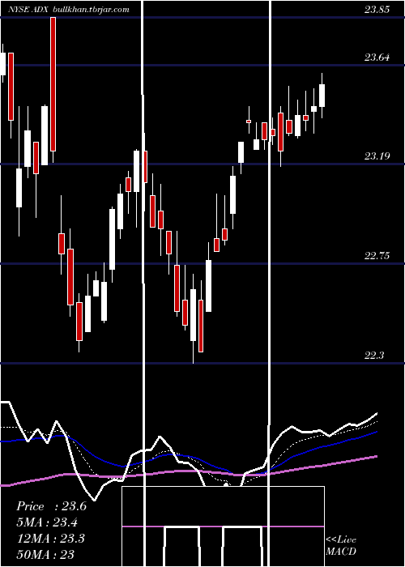Click the last white candlestick on the right
Screen dimensions: 405x567
322,96
